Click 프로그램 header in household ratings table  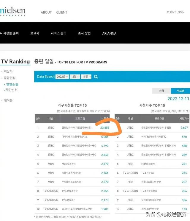coord(80,119)
